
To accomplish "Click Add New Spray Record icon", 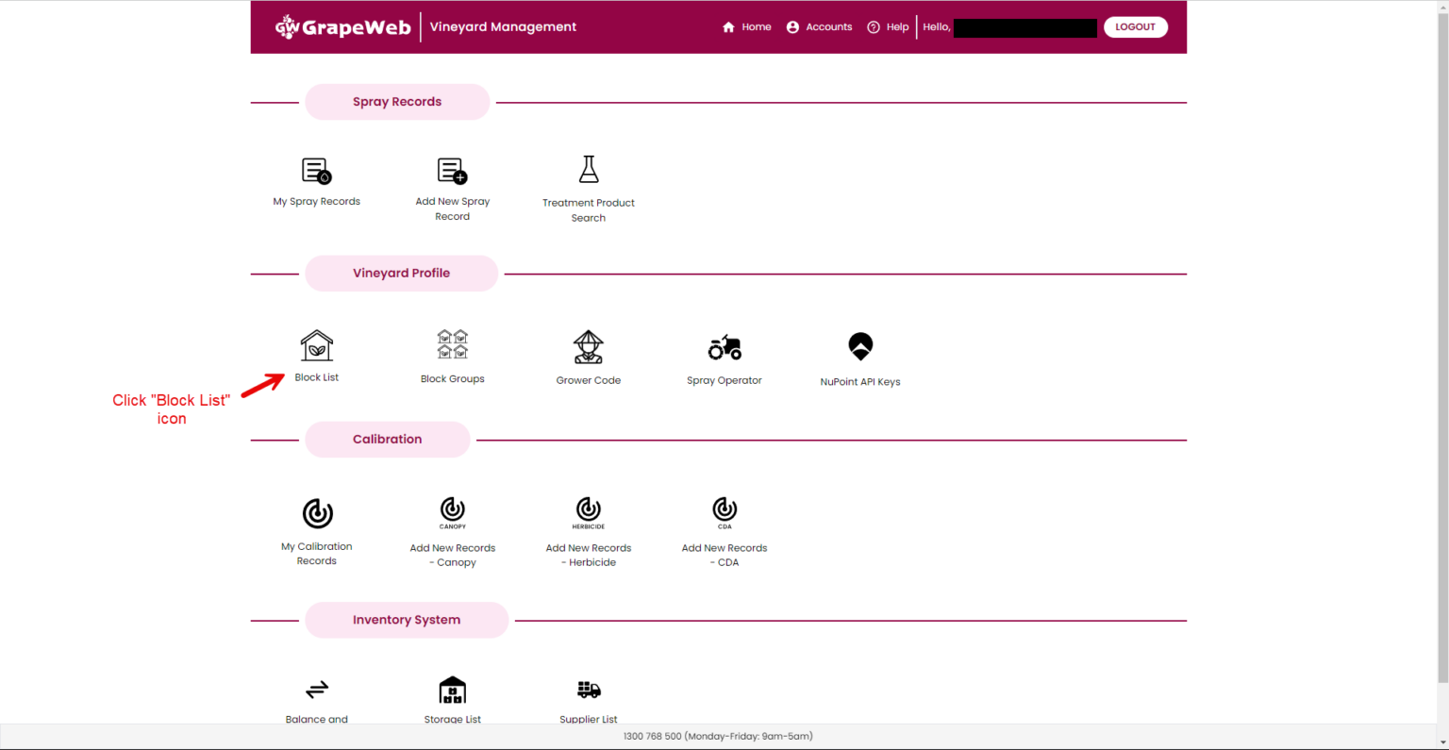I will click(453, 171).
